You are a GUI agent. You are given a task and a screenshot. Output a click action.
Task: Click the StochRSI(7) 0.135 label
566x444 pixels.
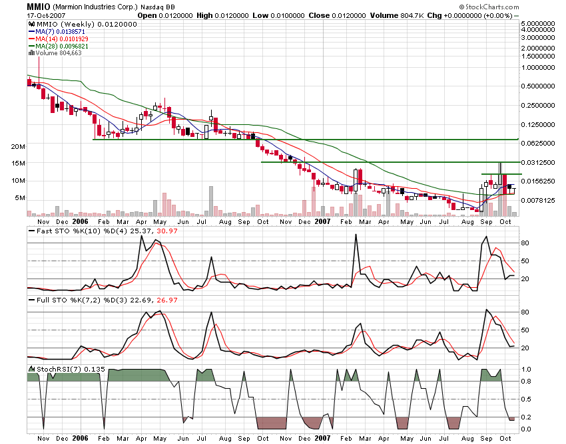71,369
